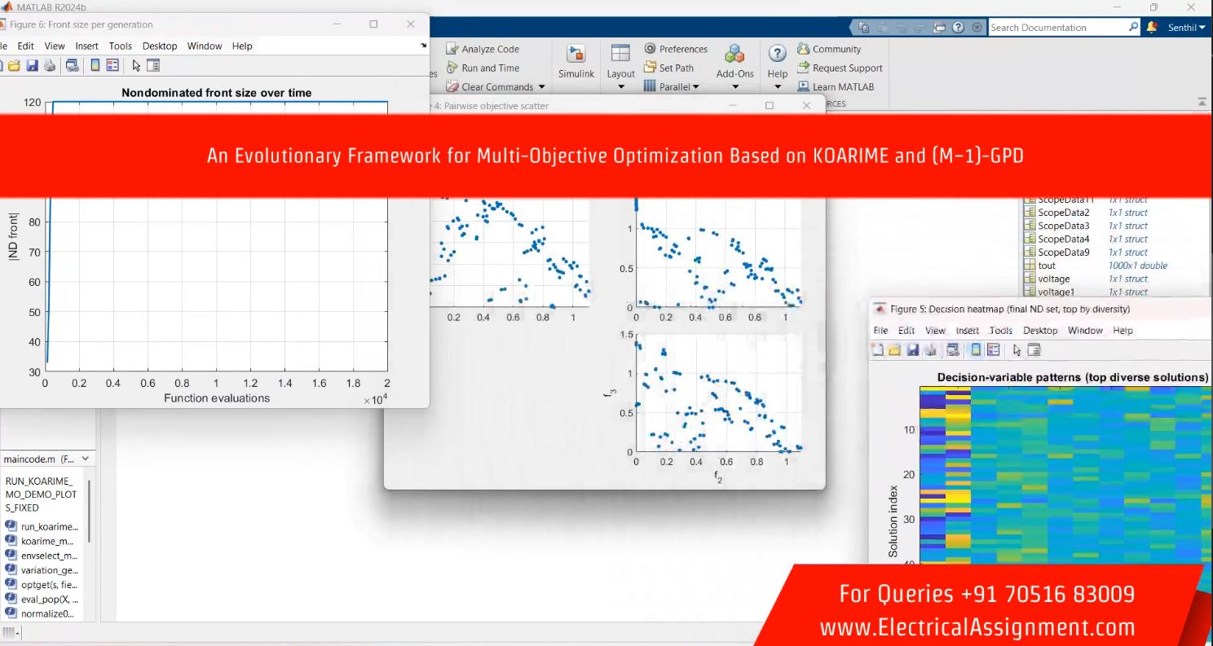
Task: Toggle Insert Colorbar in Figure 5 toolbar
Action: [976, 350]
